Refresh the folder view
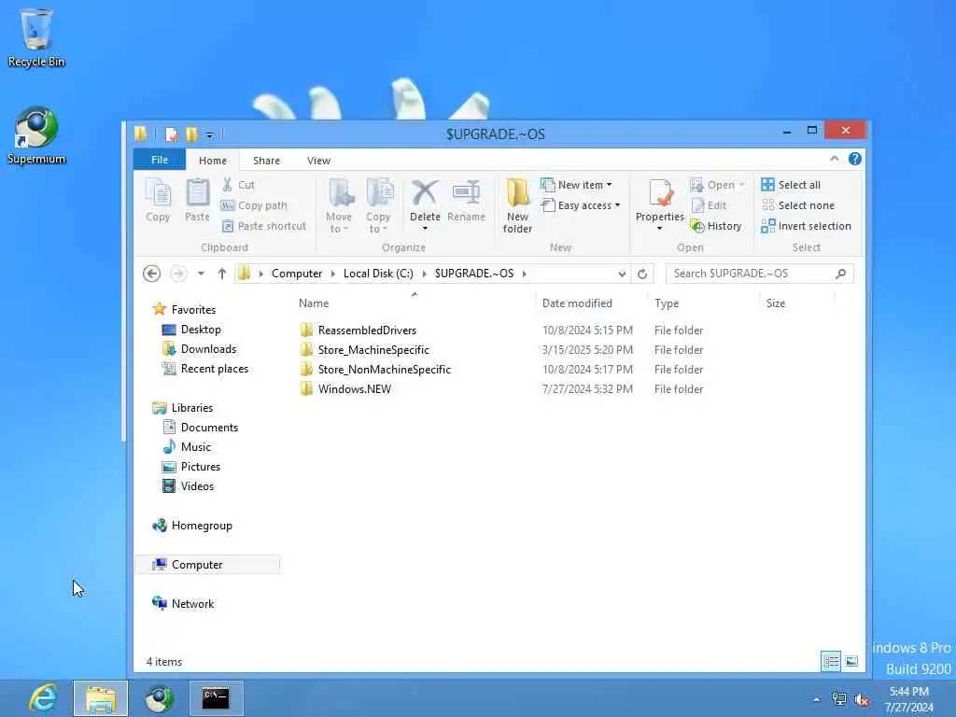956x717 pixels. tap(642, 274)
